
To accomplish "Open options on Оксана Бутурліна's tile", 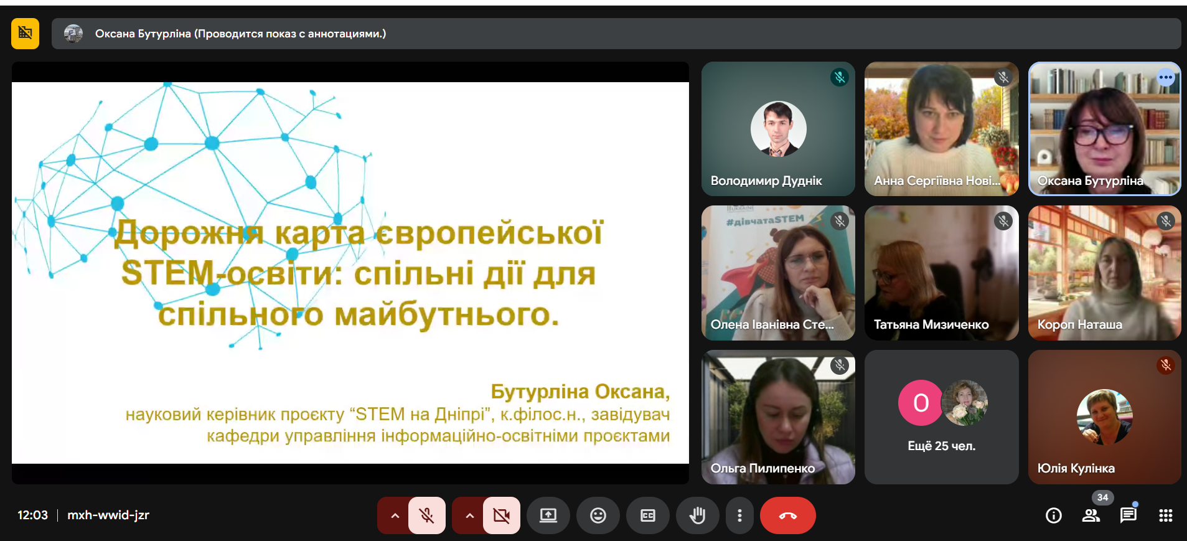I will coord(1165,78).
